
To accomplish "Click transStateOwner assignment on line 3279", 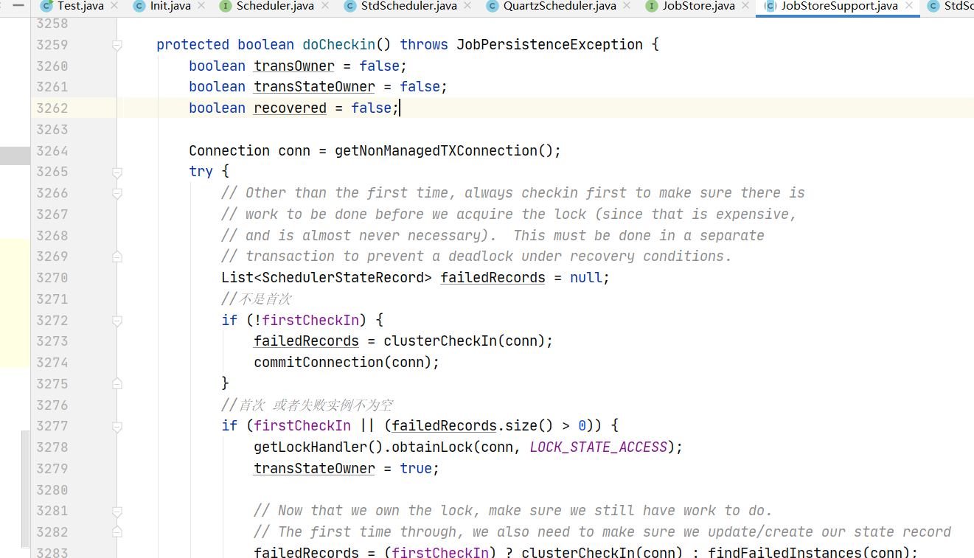I will pos(314,469).
